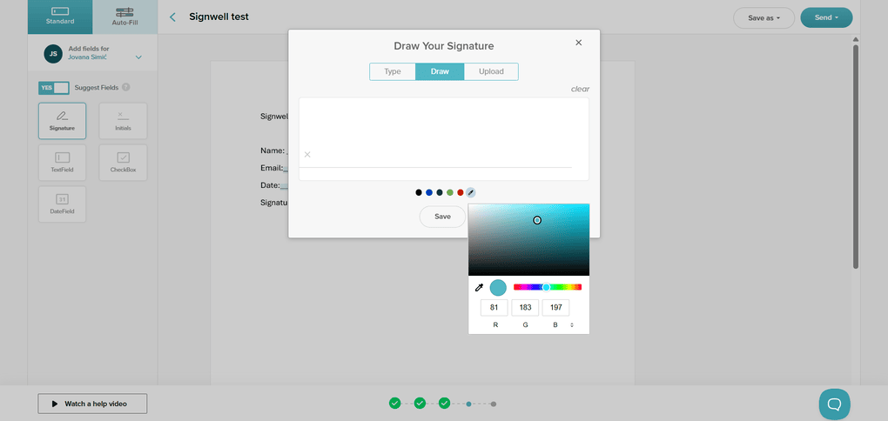
Task: Select the CheckBox field tool
Action: pos(123,163)
